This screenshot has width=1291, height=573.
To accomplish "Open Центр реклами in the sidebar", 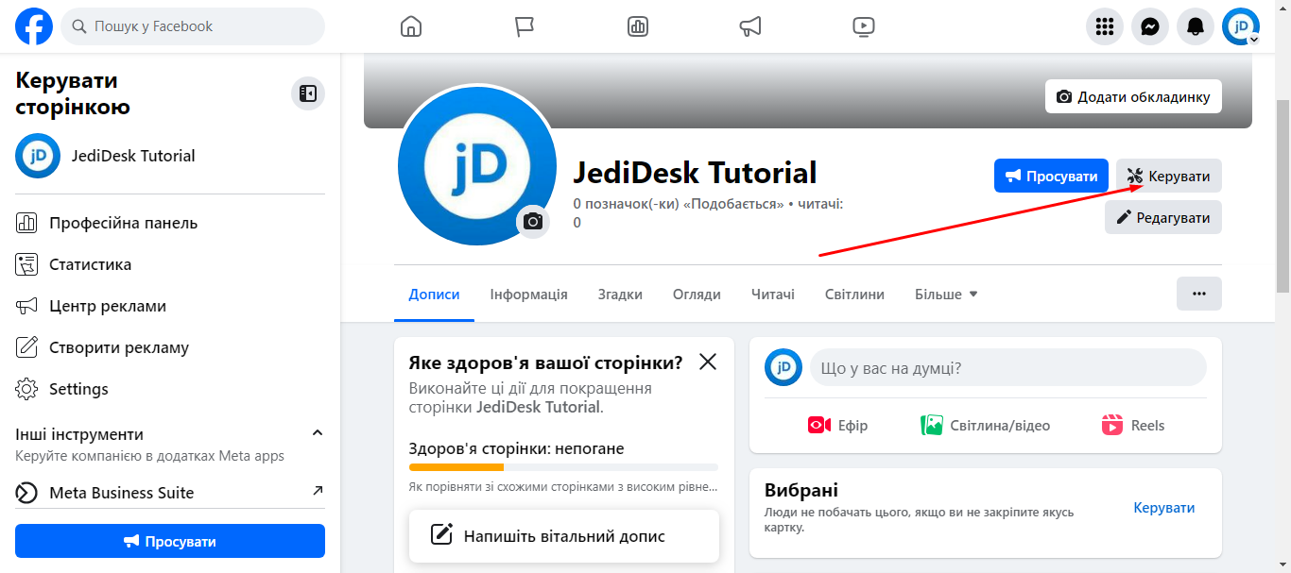I will point(170,306).
